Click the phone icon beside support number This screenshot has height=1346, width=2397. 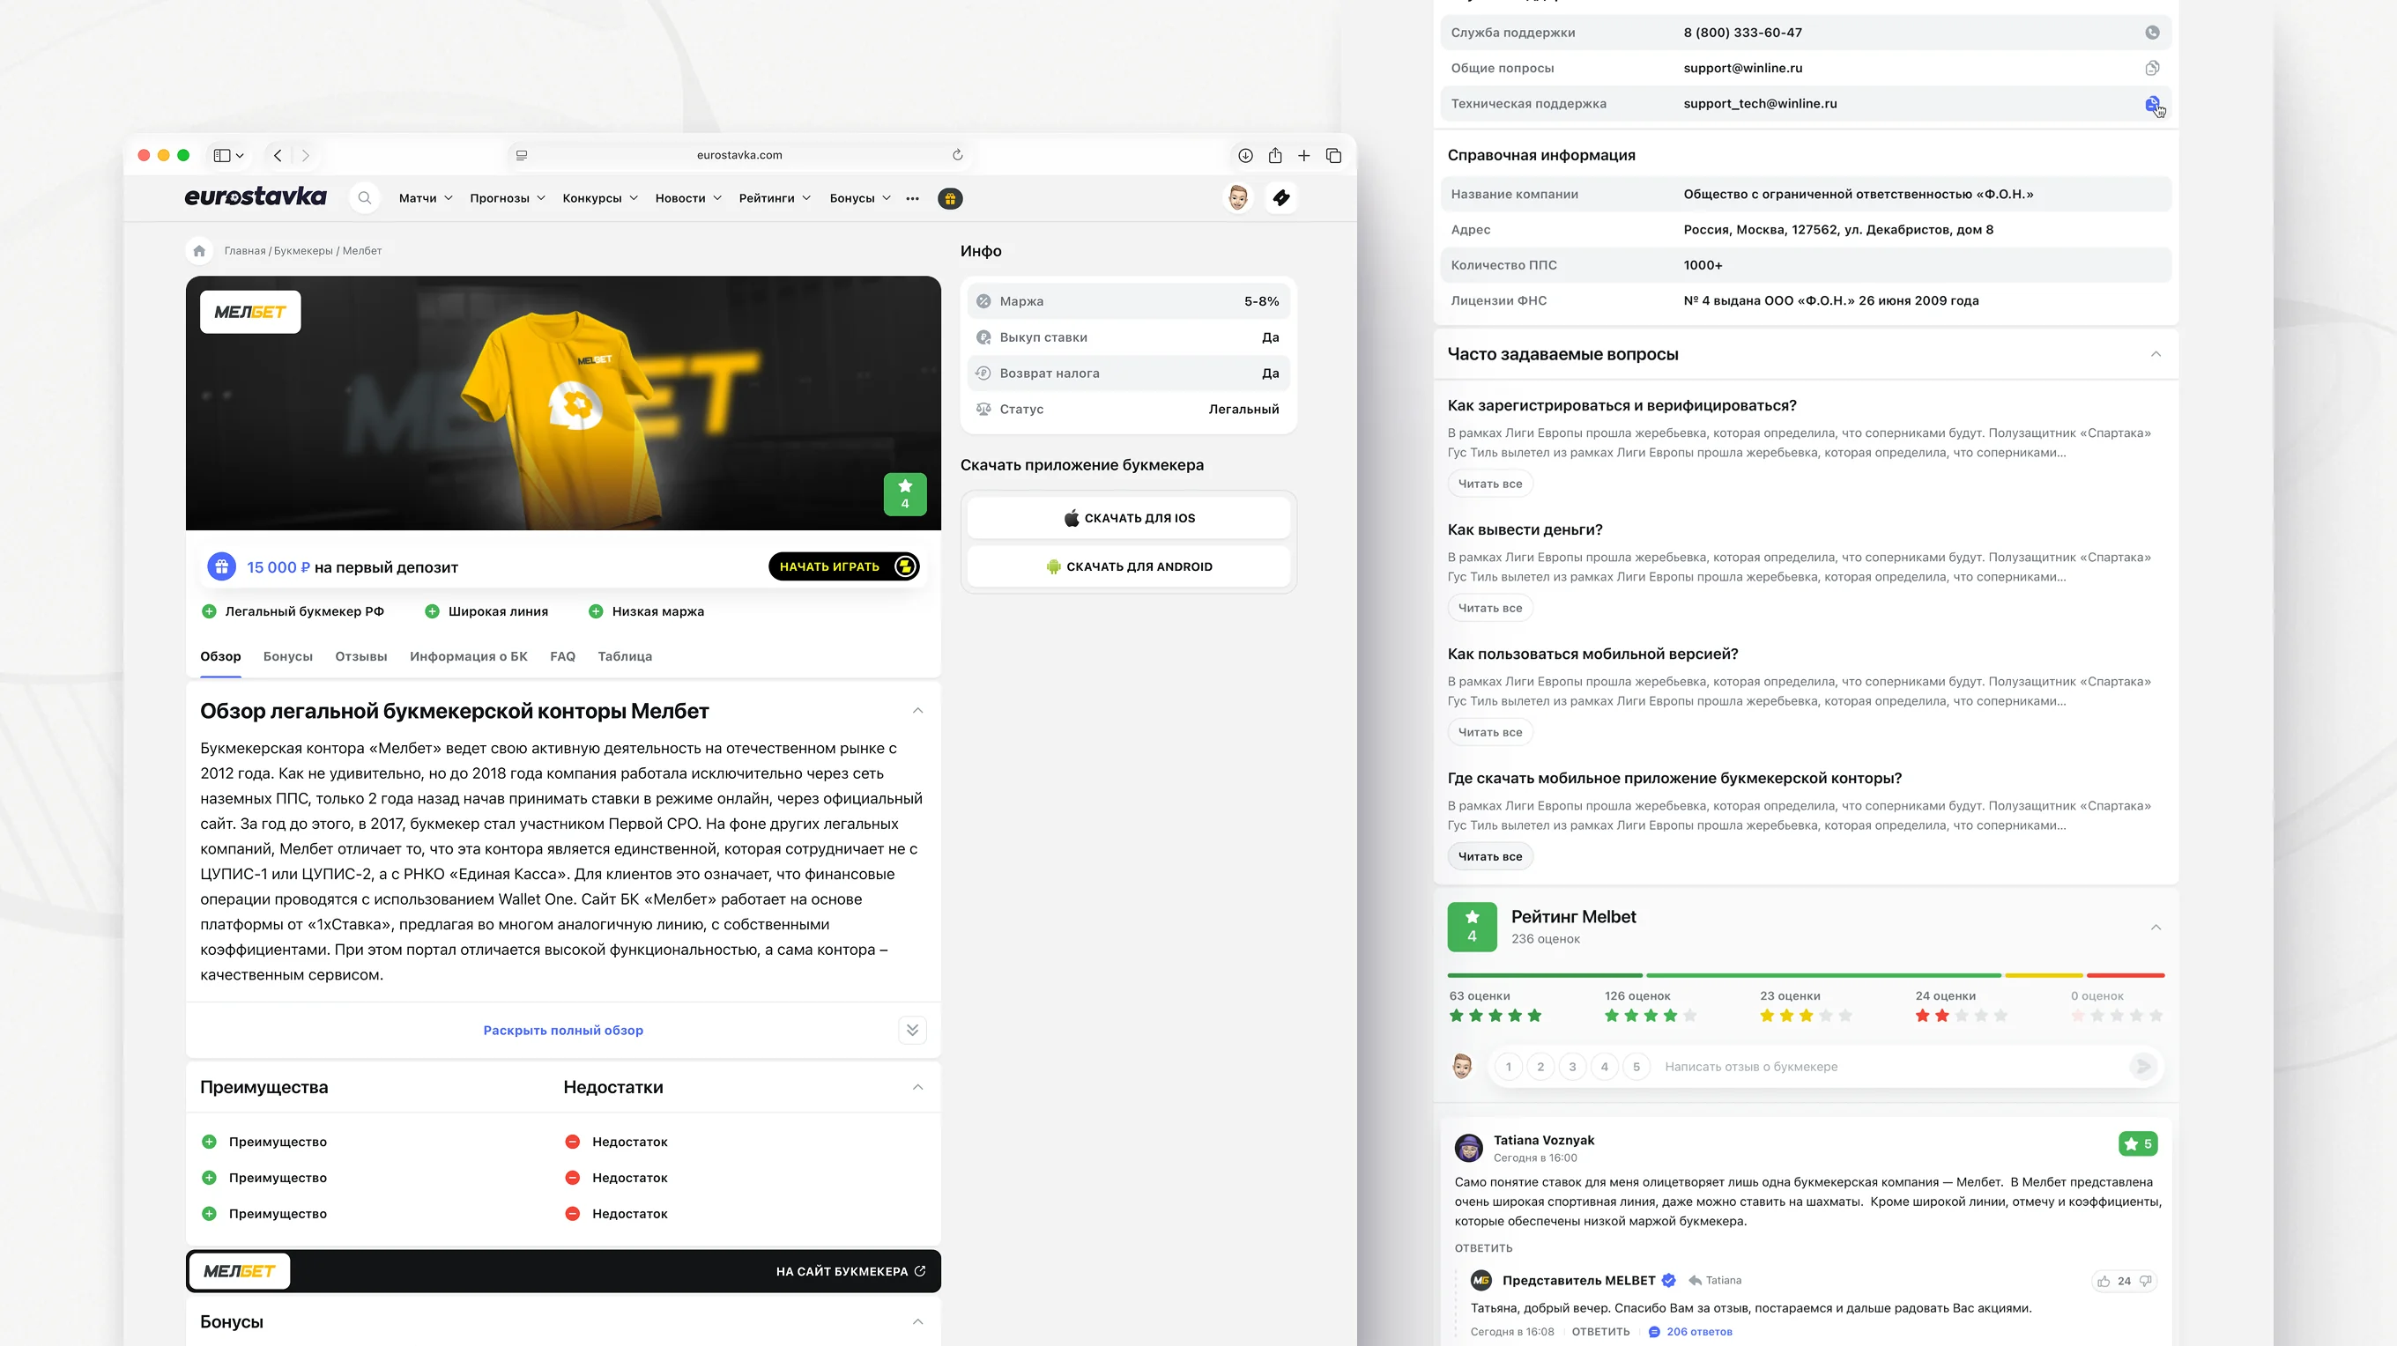(x=2151, y=33)
